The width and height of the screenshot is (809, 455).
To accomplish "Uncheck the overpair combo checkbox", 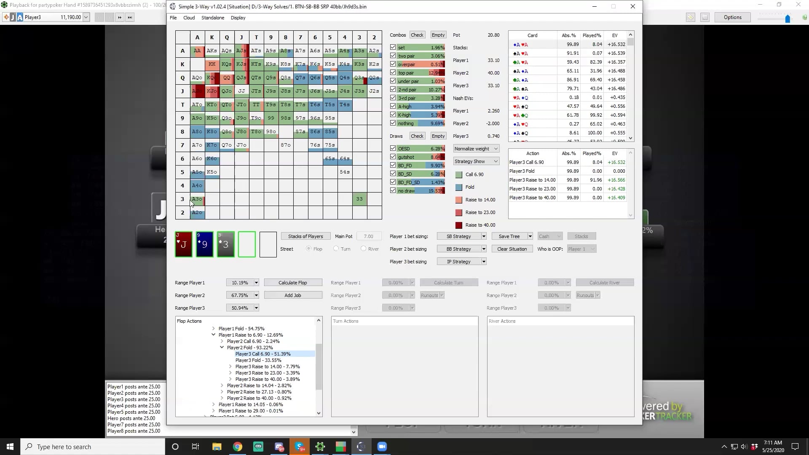I will pos(393,64).
